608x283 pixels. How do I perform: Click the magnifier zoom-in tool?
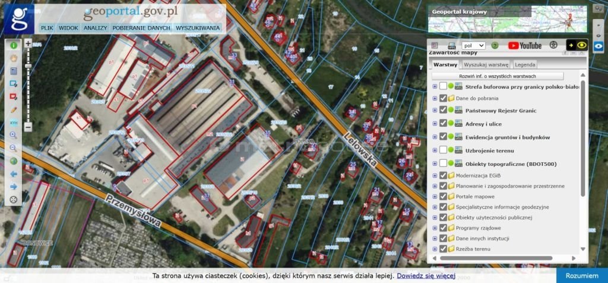click(x=13, y=136)
